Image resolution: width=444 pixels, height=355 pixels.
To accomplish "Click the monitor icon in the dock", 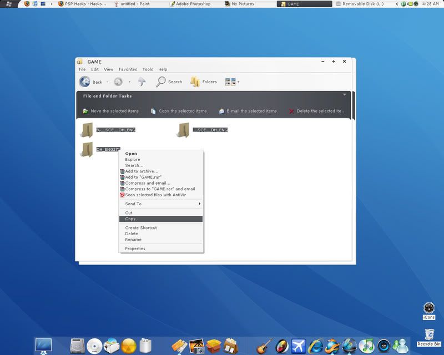I will pos(44,346).
